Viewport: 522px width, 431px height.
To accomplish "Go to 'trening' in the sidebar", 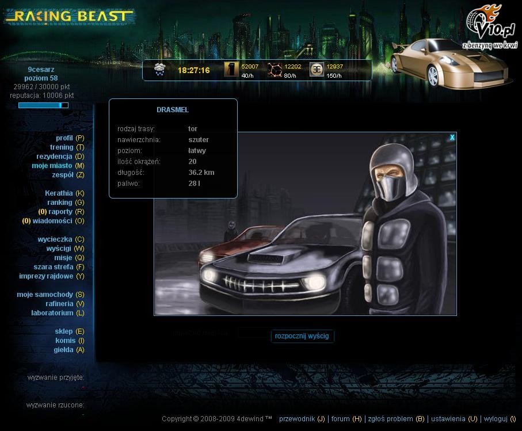I will [x=61, y=147].
